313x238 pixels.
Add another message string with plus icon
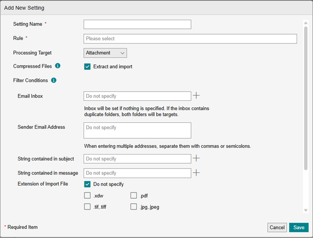pyautogui.click(x=197, y=173)
